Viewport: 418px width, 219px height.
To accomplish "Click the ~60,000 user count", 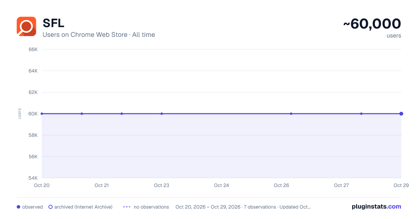I will point(372,24).
